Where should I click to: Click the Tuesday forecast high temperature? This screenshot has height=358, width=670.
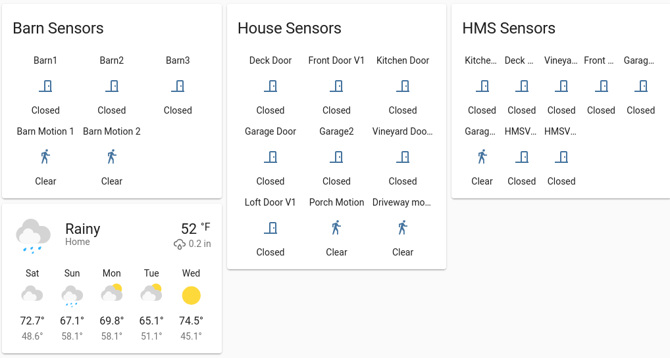coord(151,321)
